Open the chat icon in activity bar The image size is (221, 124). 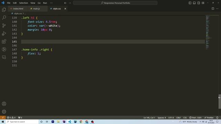(4, 57)
